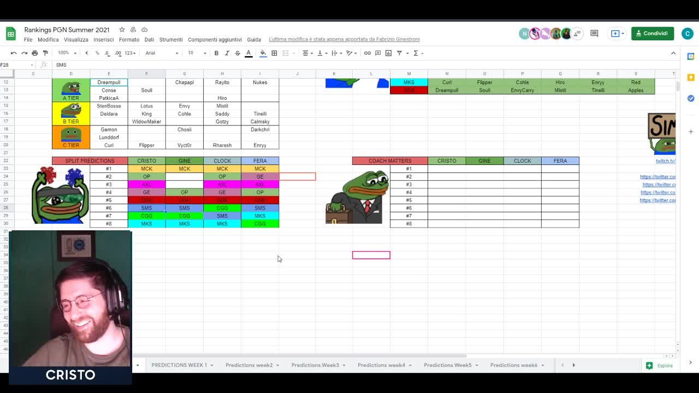Open the font size 10 dropdown
Screen dimensions: 699x393
pyautogui.click(x=197, y=53)
